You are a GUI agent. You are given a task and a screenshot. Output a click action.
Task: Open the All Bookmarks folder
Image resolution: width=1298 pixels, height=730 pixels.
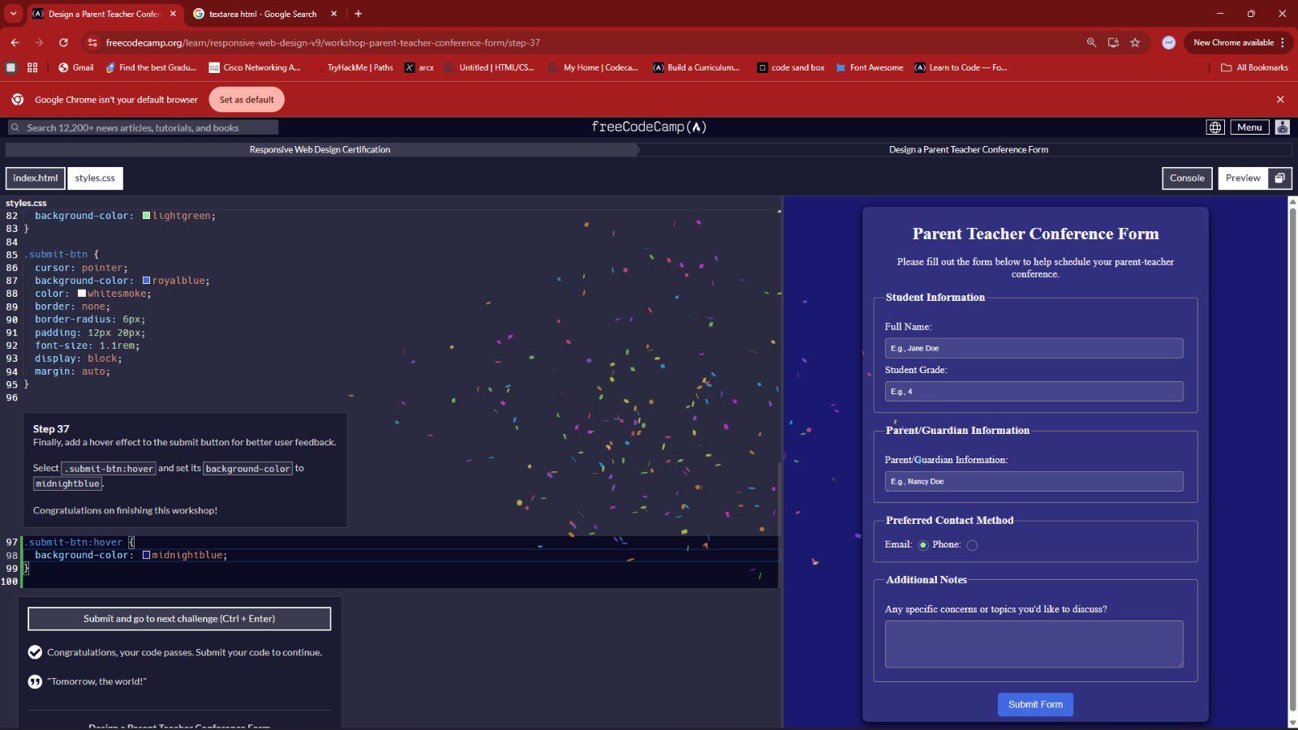pos(1254,68)
